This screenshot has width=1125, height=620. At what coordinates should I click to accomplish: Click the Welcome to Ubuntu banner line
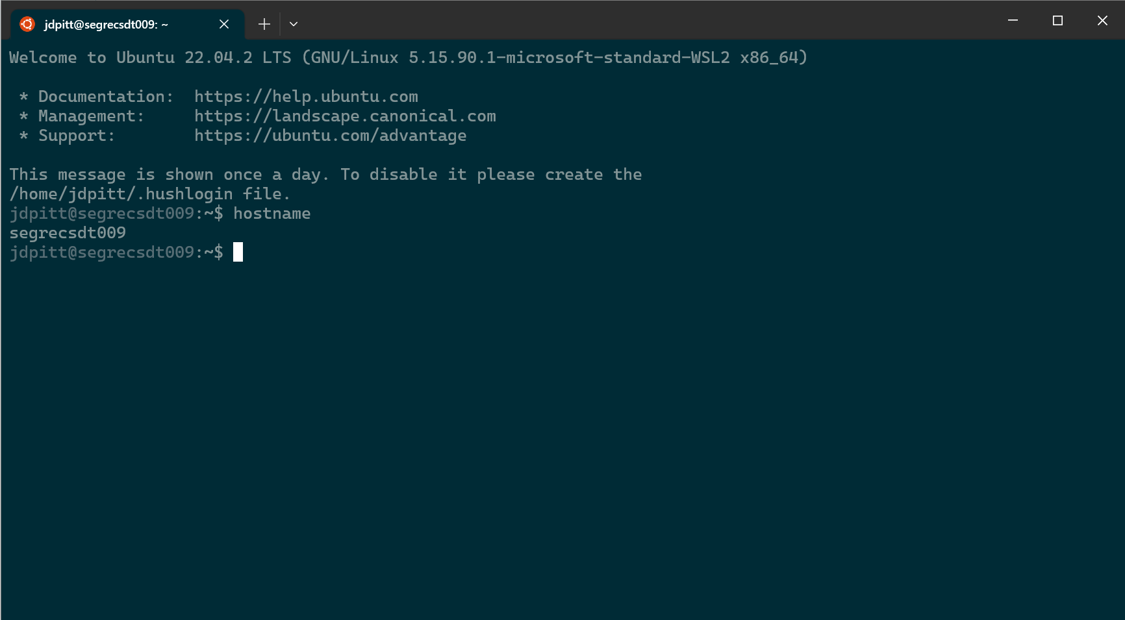pos(408,58)
